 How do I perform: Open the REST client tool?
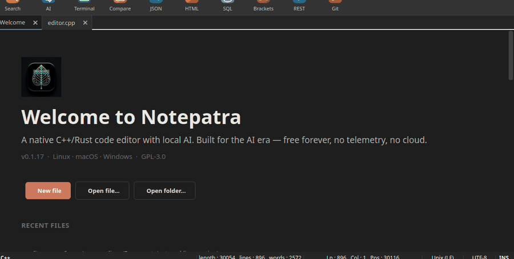click(x=299, y=6)
